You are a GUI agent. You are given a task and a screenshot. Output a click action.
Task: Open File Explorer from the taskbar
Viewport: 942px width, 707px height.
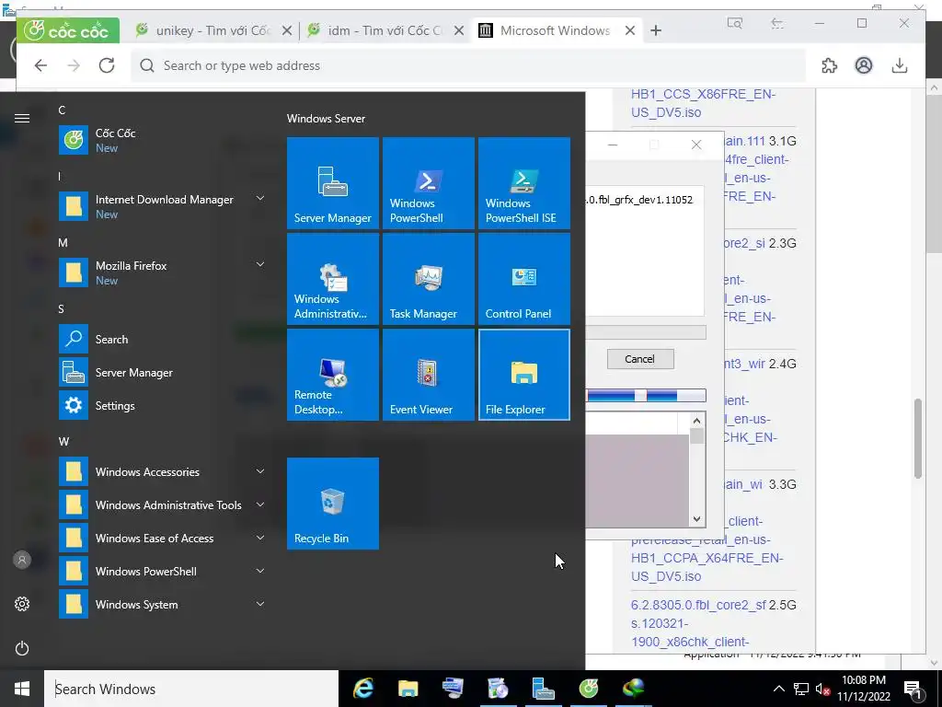[408, 689]
